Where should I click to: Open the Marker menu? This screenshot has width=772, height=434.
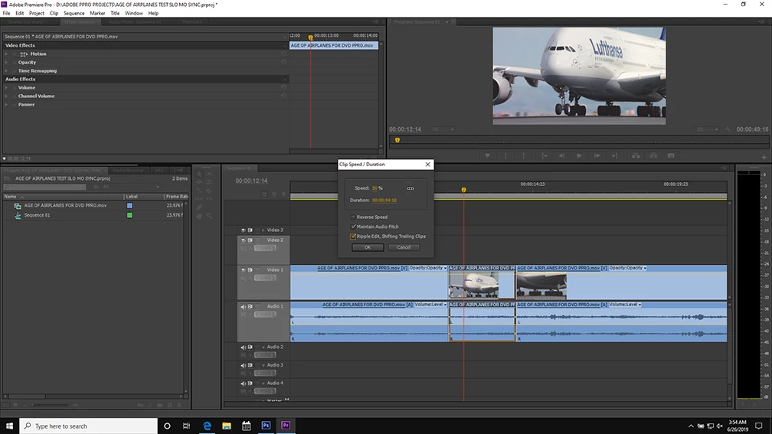click(97, 13)
